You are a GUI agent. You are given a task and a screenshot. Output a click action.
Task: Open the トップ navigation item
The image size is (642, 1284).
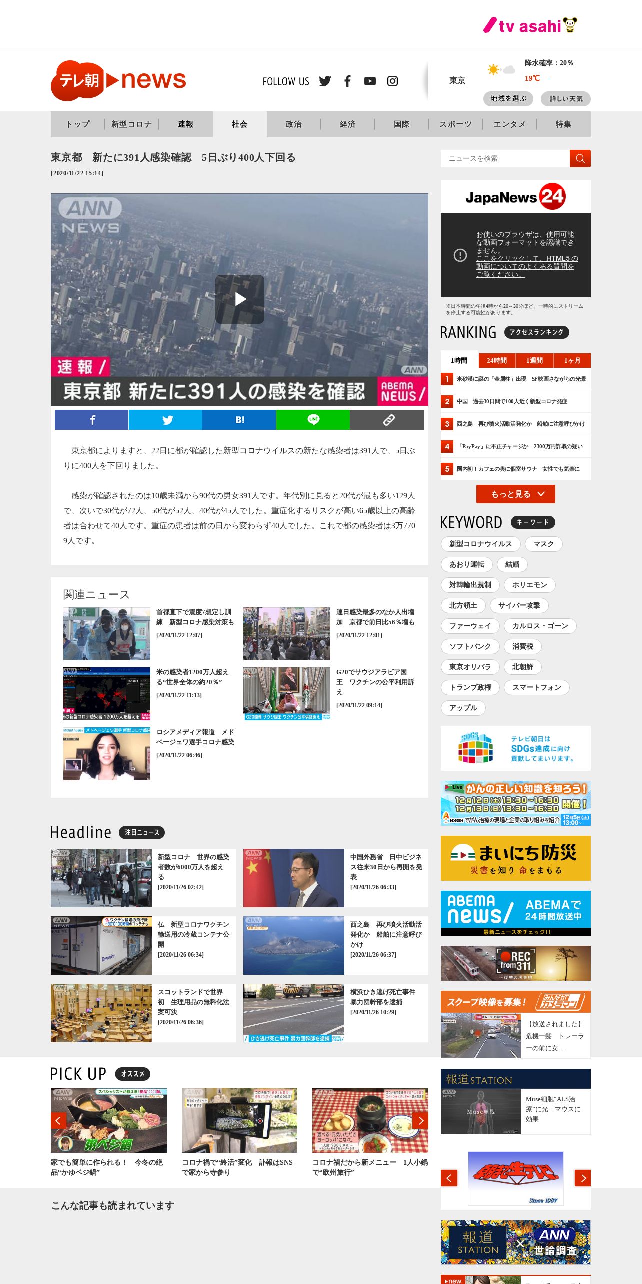(x=78, y=124)
